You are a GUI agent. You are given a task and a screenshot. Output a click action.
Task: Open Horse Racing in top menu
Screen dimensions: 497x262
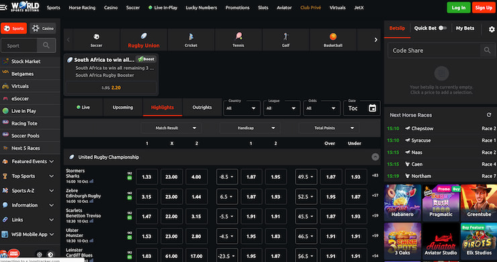point(82,7)
